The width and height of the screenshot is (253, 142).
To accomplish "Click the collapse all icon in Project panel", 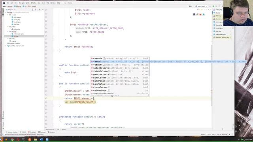I will (36, 9).
